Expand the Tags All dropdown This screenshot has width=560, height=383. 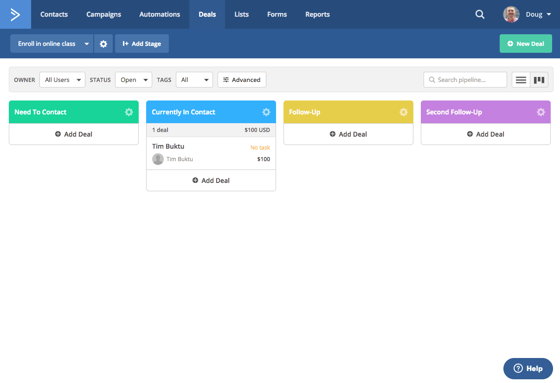(194, 80)
